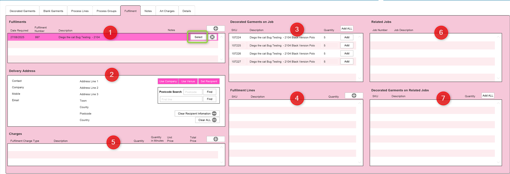510x174 pixels.
Task: Click the Address Line 1 field
Action: (89, 81)
